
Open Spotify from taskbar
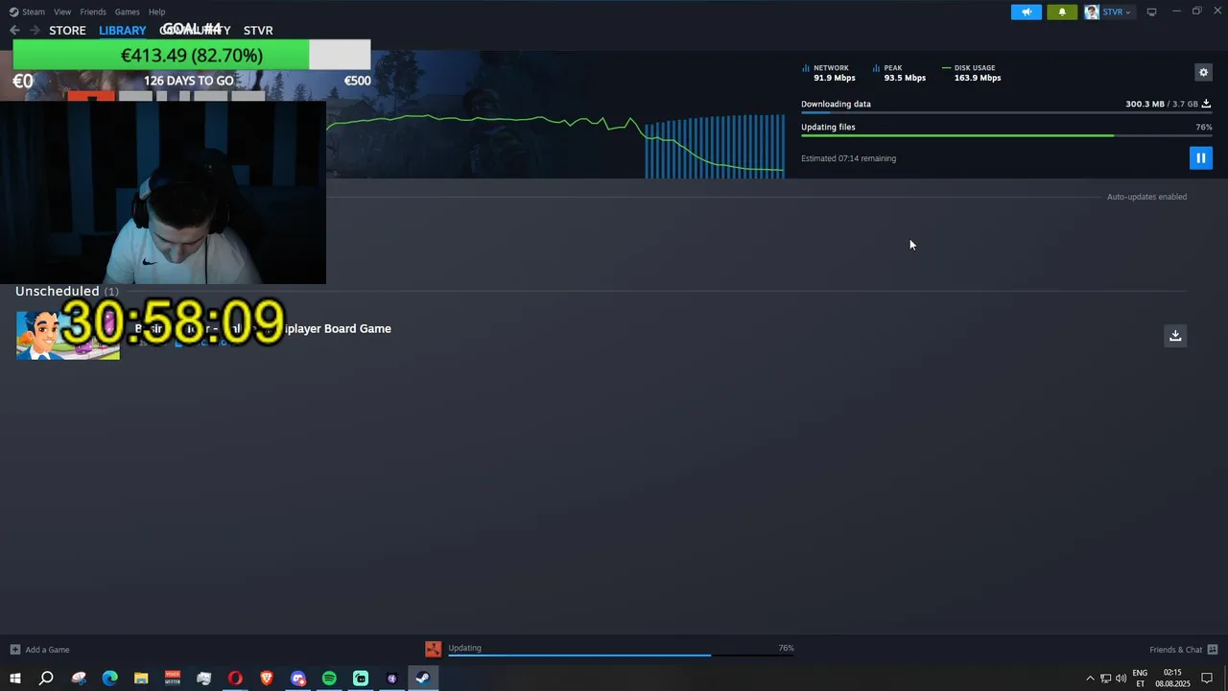point(329,679)
